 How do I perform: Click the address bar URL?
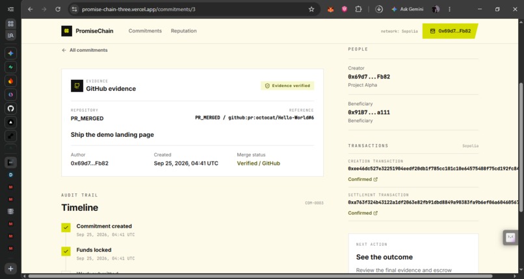click(x=138, y=9)
